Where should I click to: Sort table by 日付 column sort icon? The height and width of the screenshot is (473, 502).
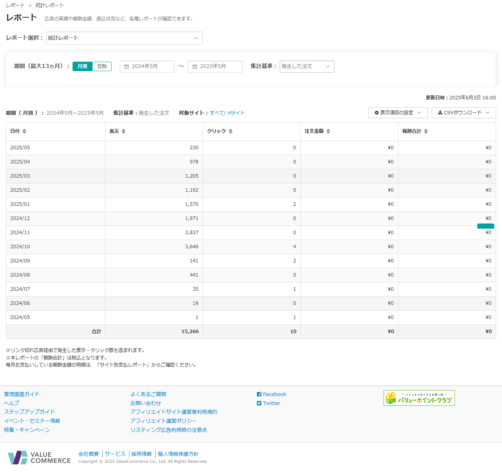[24, 131]
